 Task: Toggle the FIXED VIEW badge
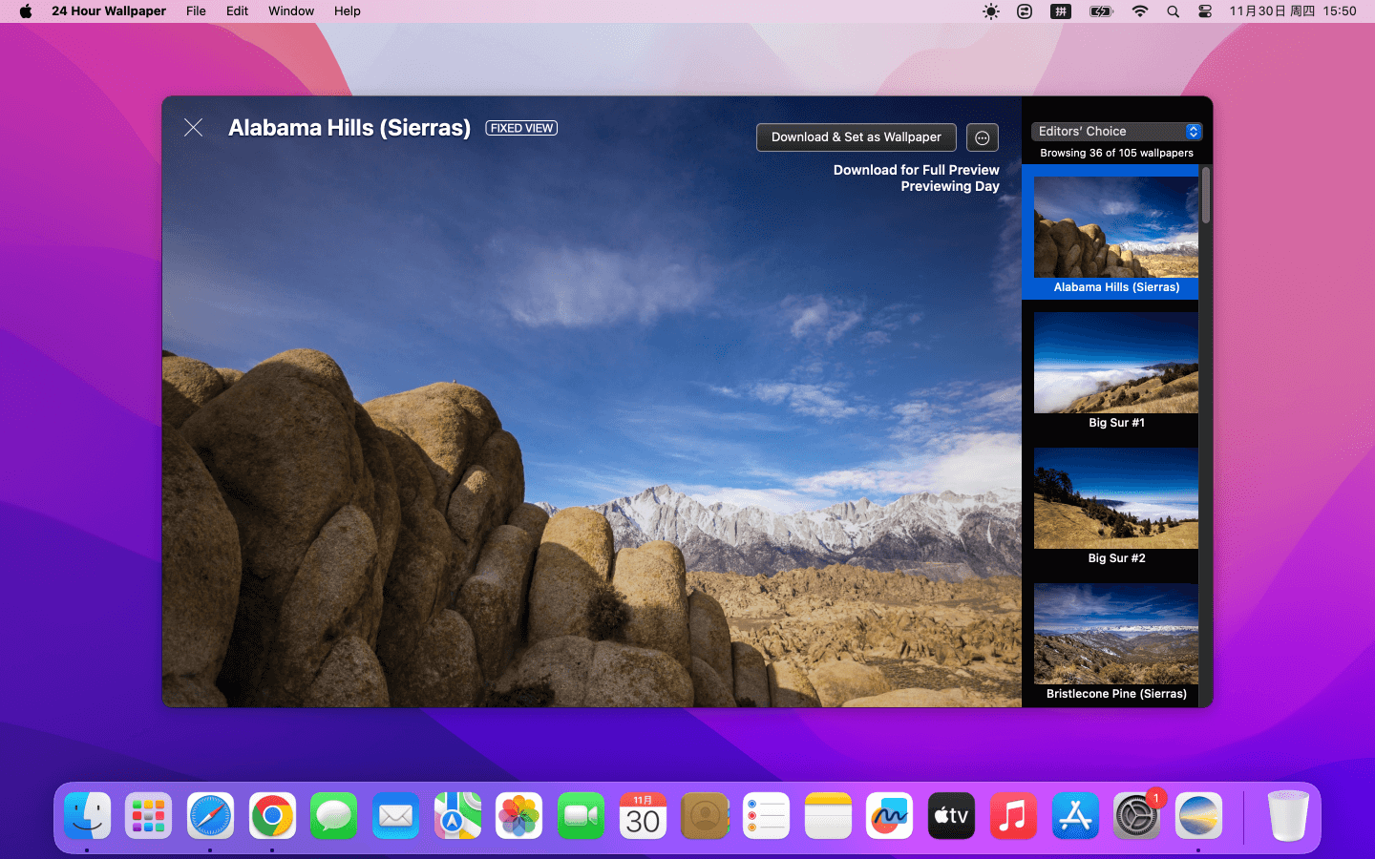tap(521, 128)
